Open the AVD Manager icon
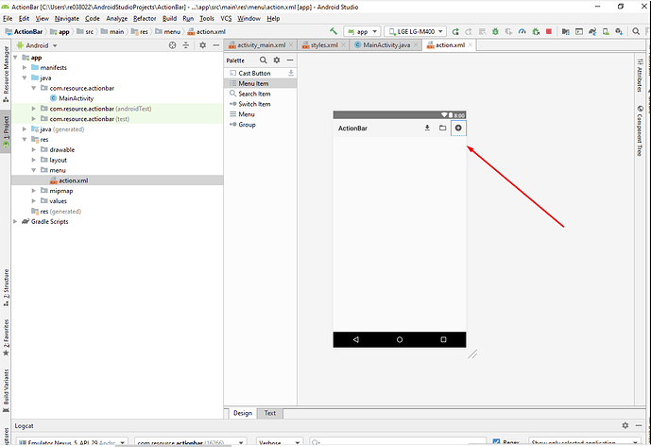The image size is (651, 447). click(607, 31)
